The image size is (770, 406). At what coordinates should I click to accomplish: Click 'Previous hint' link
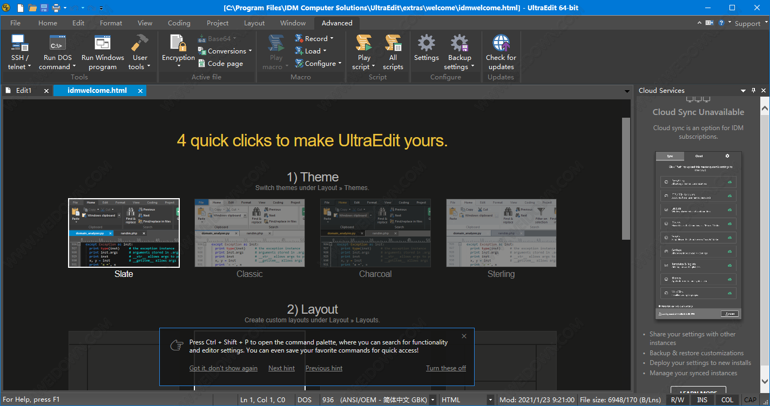[x=324, y=368]
